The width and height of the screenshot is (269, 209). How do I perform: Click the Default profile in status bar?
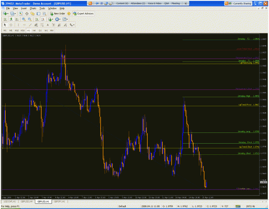click(x=122, y=206)
